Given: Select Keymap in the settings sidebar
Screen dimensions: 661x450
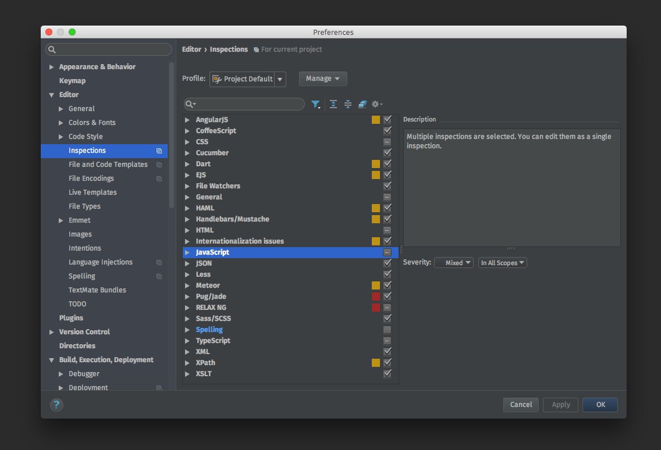Looking at the screenshot, I should [72, 81].
